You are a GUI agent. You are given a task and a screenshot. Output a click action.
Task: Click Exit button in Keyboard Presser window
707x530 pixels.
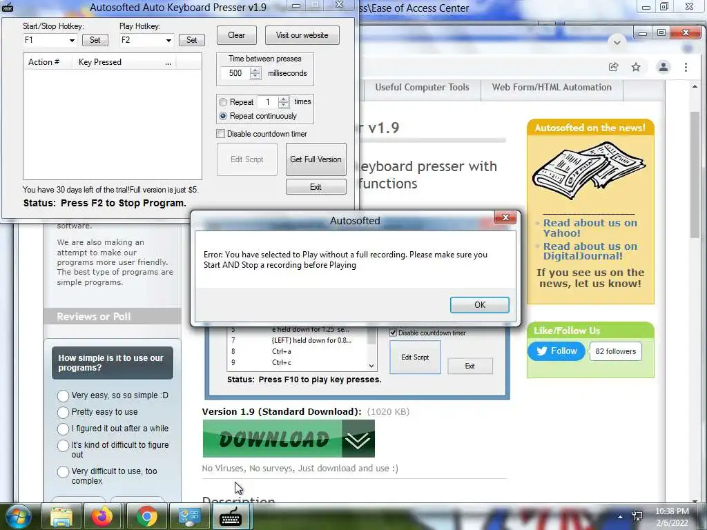[316, 187]
